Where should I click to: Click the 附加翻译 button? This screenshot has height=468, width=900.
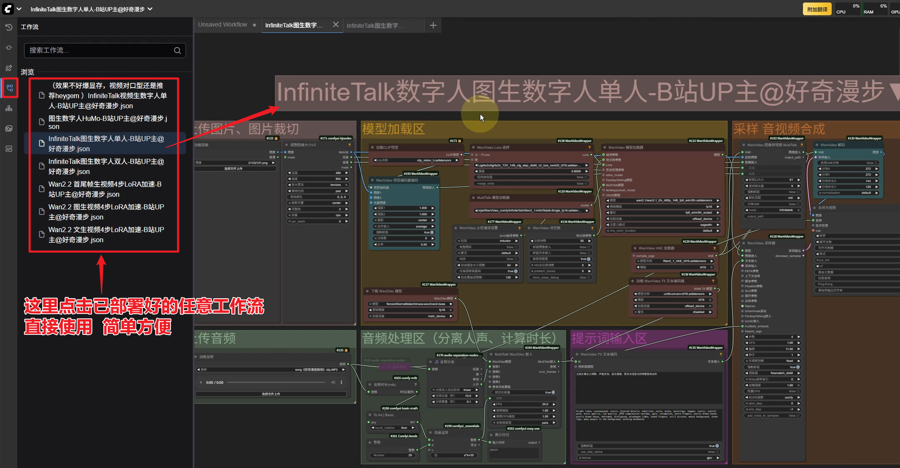pyautogui.click(x=817, y=9)
